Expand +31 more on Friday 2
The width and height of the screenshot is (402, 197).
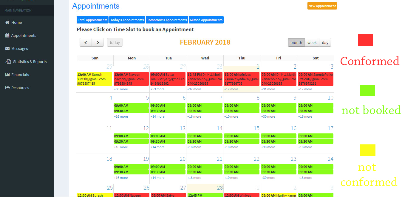pyautogui.click(x=268, y=89)
